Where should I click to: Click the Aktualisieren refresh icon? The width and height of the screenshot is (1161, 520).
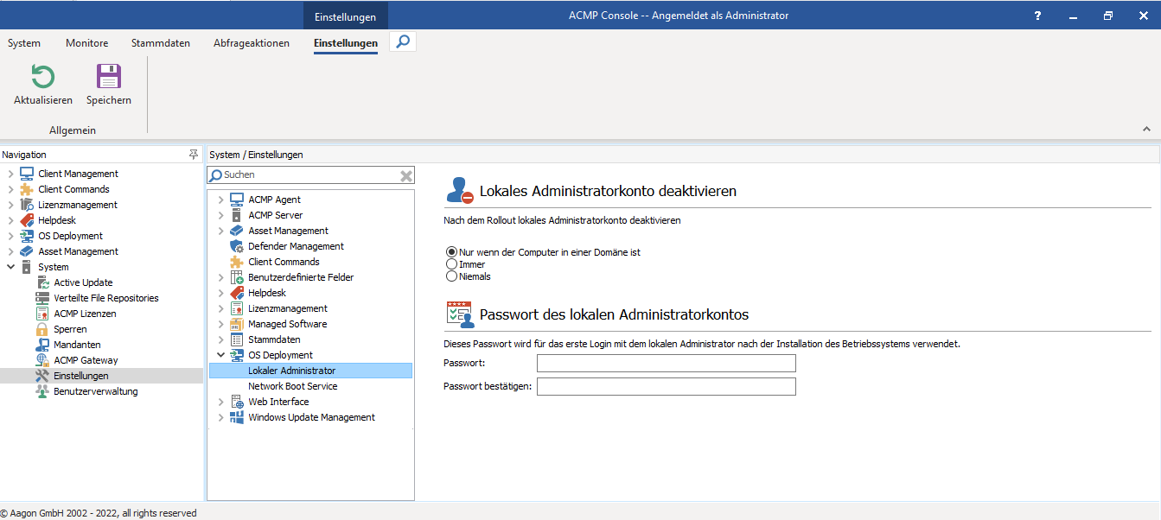[x=41, y=77]
